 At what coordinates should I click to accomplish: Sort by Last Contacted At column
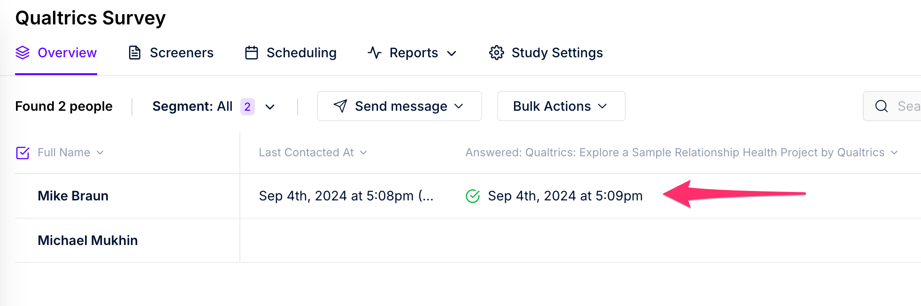[313, 153]
